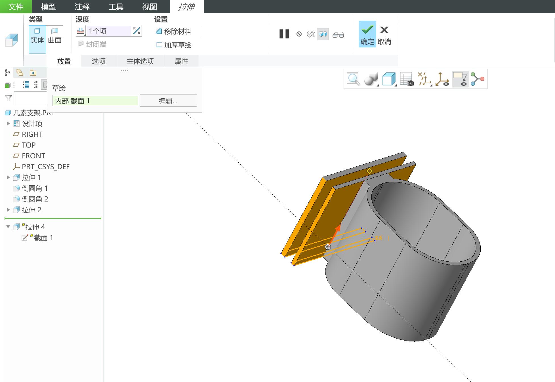Open depth option dropdown beside 1个项
Viewport: 555px width, 382px height.
click(81, 31)
